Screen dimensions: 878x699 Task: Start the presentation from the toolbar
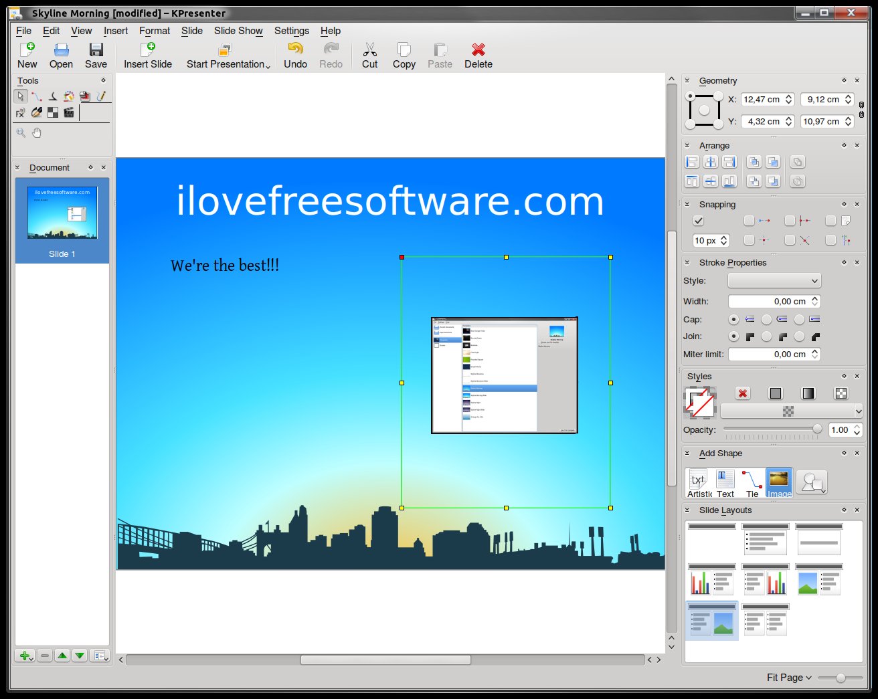point(226,50)
